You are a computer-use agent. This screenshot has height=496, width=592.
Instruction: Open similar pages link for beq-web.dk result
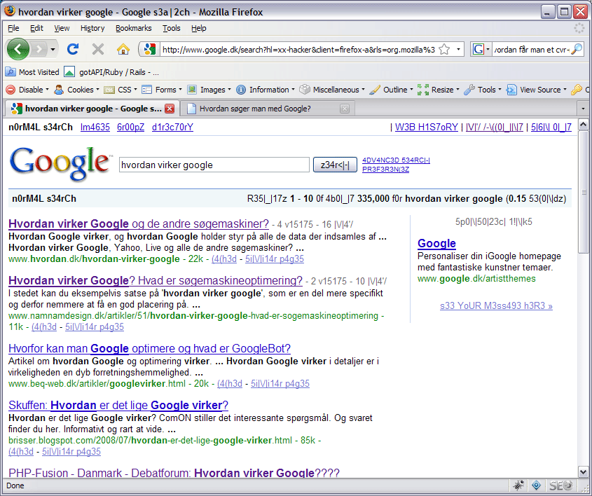coord(280,383)
